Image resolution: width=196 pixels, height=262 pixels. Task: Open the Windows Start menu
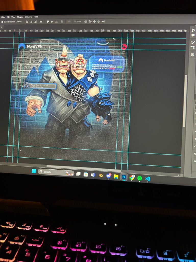coord(34,171)
